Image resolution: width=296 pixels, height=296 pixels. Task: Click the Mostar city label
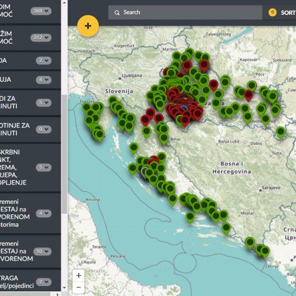[x=247, y=213]
